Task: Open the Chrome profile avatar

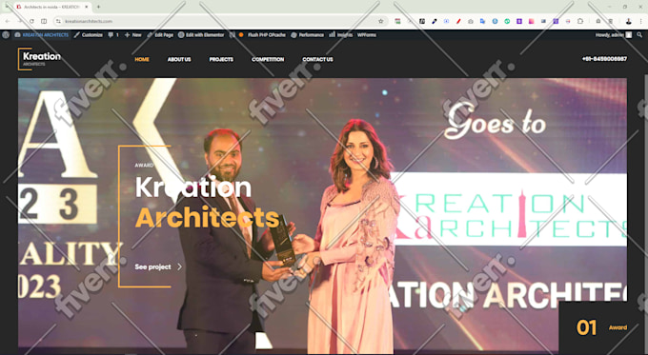Action: click(x=628, y=21)
